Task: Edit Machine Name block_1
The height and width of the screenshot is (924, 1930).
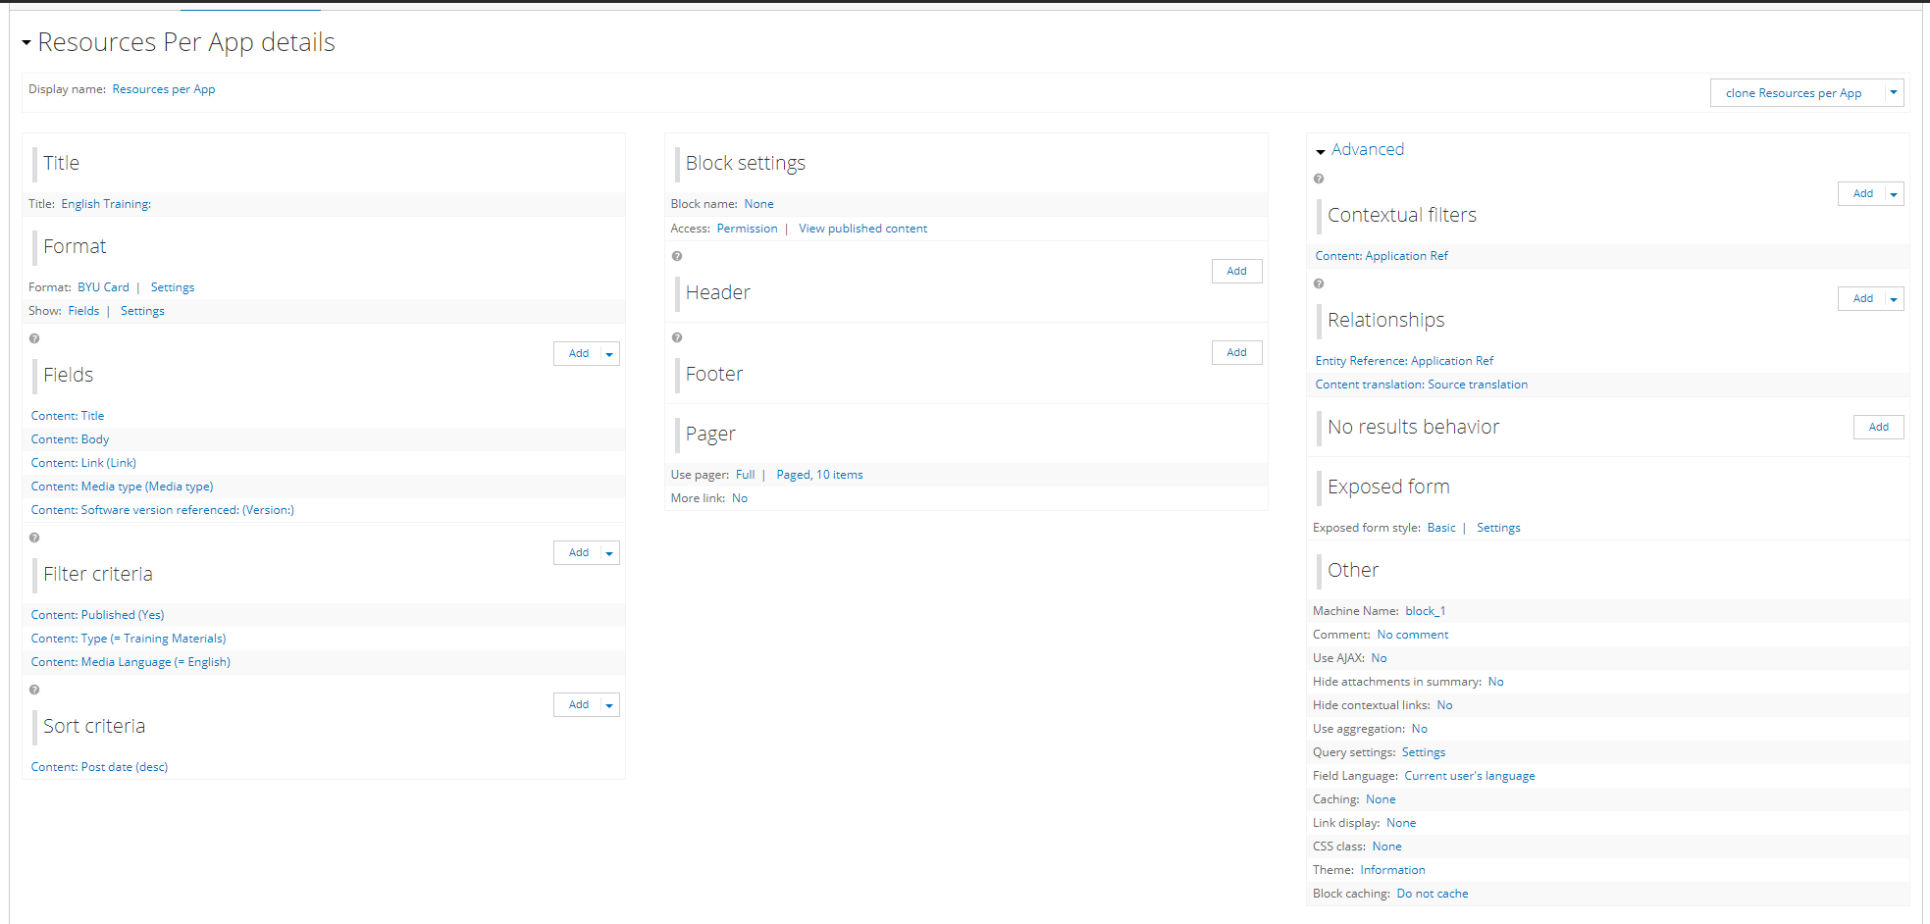Action: [x=1426, y=611]
